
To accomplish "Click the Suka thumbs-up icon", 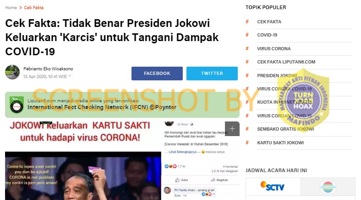I will coord(177,180).
